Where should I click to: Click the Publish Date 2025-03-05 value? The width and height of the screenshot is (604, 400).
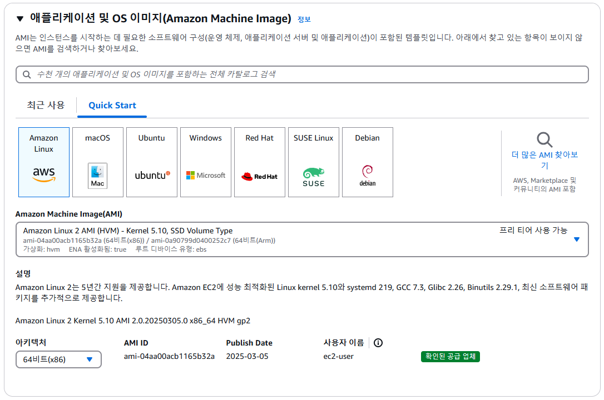point(247,356)
